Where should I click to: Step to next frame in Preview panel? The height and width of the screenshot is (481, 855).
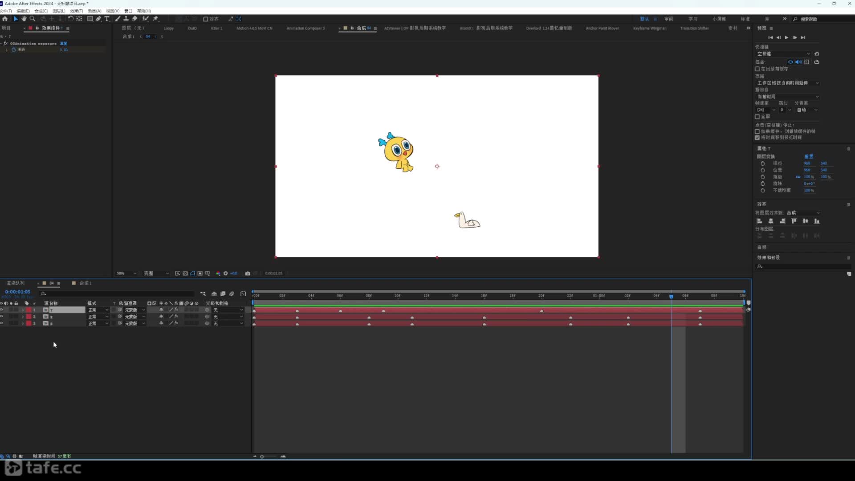[x=795, y=37]
